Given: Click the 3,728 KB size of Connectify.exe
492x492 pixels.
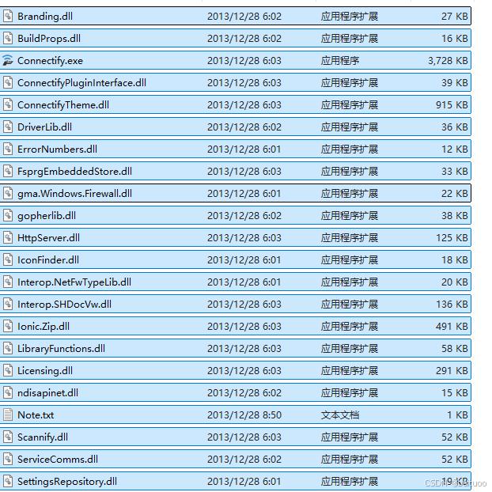Looking at the screenshot, I should coord(448,61).
